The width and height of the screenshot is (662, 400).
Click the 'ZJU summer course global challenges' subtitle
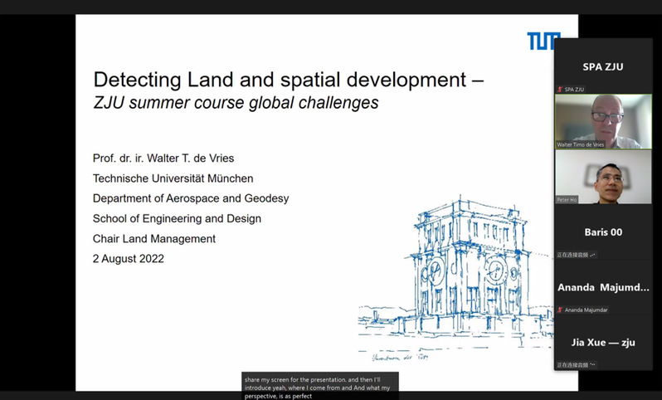click(236, 104)
